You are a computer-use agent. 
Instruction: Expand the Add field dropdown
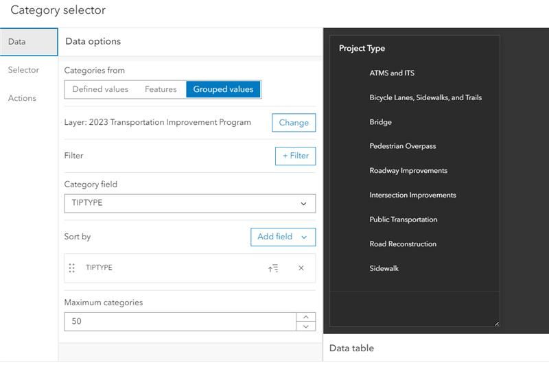pyautogui.click(x=283, y=237)
